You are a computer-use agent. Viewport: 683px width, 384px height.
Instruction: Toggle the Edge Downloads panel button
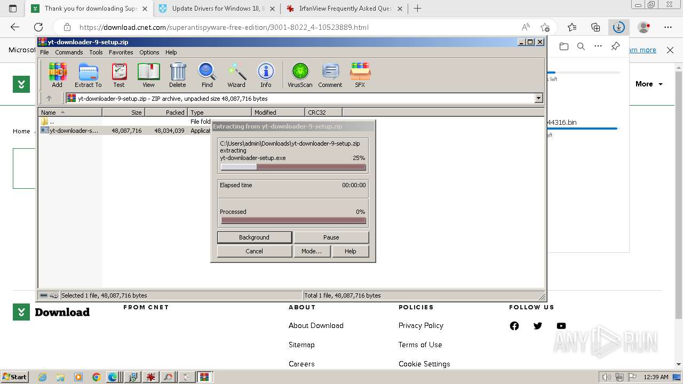618,27
